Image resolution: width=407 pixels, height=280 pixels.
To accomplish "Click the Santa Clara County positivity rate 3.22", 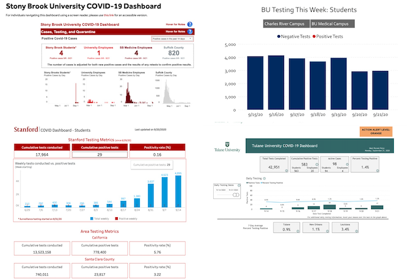I will 157,274.
